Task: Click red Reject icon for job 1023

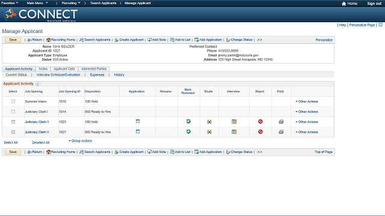Action: (x=260, y=121)
